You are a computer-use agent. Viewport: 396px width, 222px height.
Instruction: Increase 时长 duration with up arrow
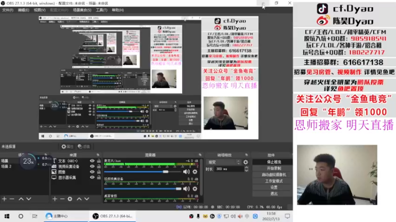coord(246,168)
